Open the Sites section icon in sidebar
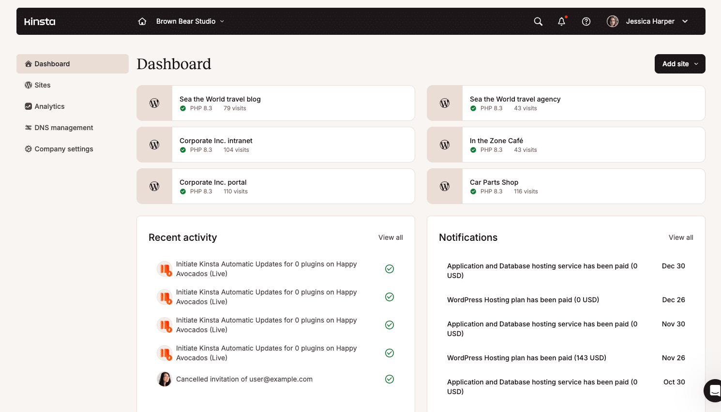The image size is (721, 412). 29,85
